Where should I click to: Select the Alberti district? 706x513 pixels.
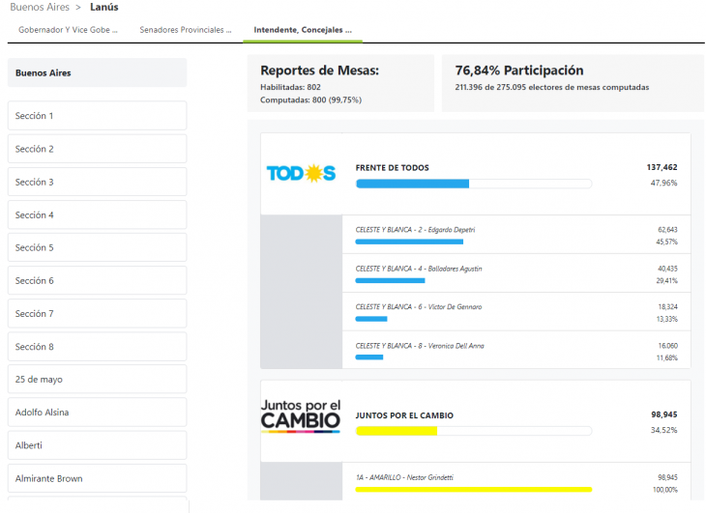tap(98, 445)
